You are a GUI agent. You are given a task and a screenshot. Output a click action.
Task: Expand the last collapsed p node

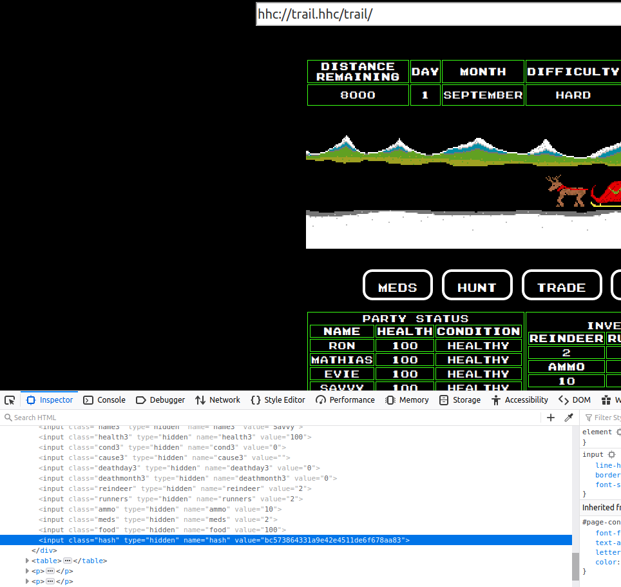tap(27, 581)
